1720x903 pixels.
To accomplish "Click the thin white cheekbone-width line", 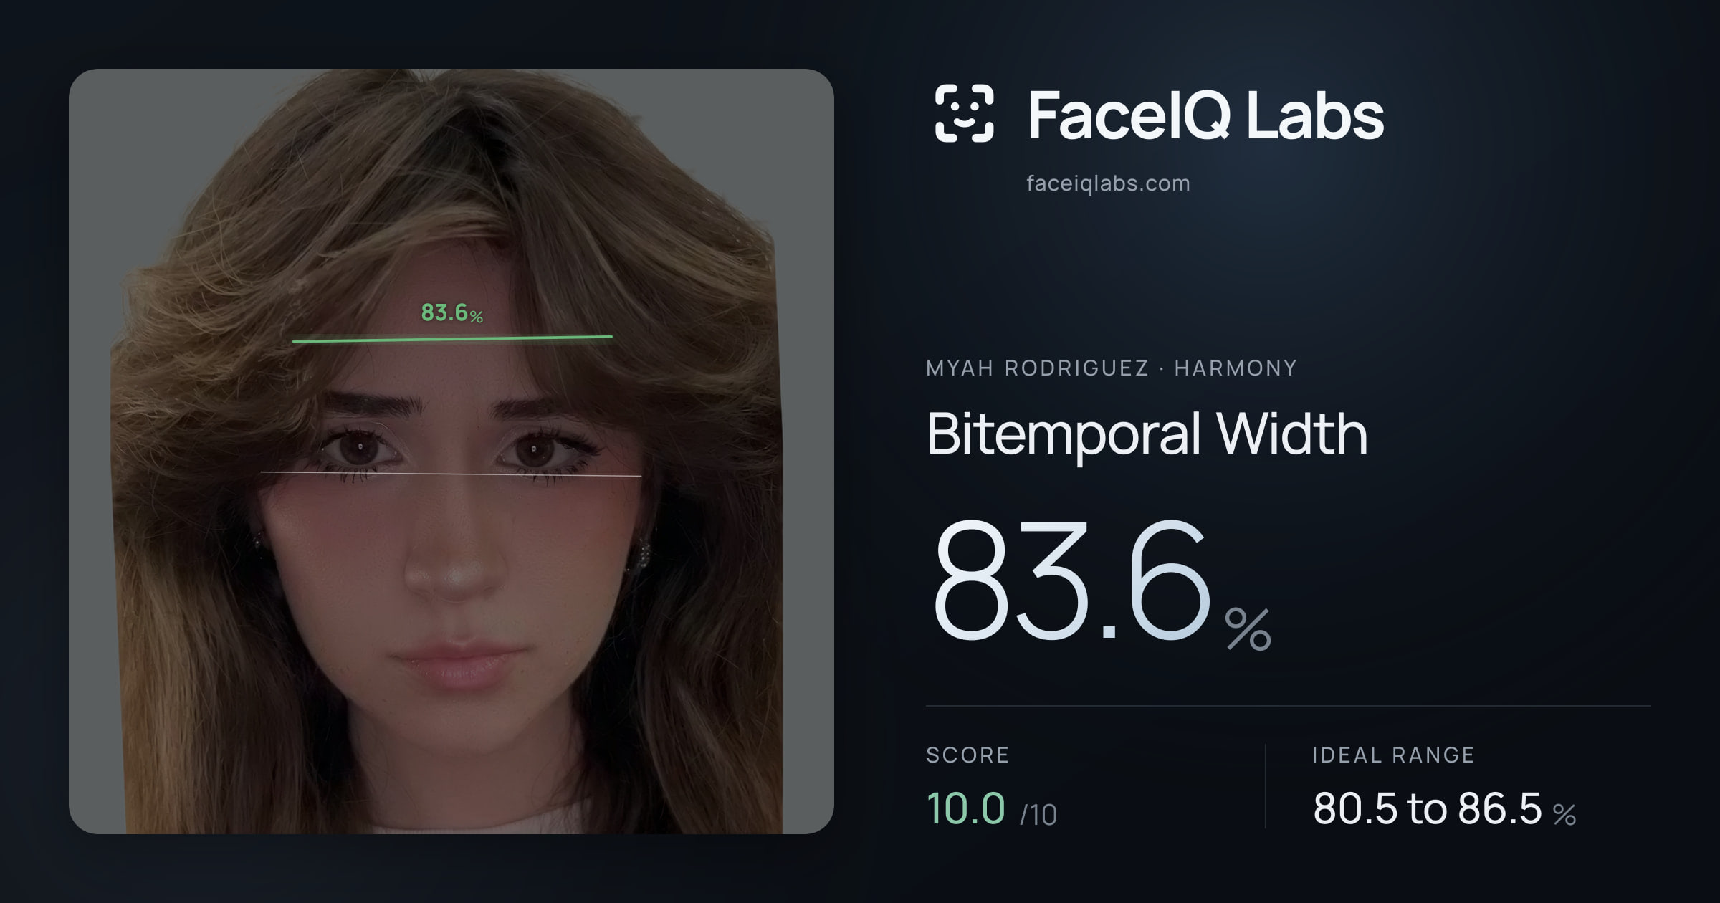I will pyautogui.click(x=451, y=474).
